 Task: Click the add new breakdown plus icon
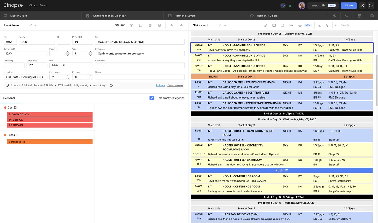131,25
